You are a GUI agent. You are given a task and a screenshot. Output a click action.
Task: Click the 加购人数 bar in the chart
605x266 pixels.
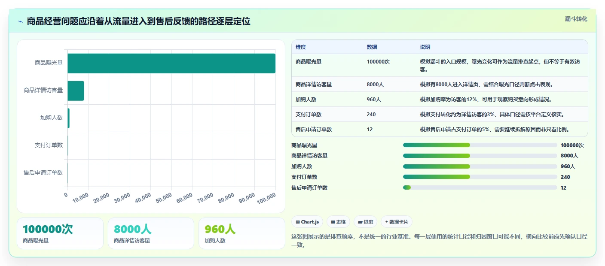pyautogui.click(x=68, y=118)
